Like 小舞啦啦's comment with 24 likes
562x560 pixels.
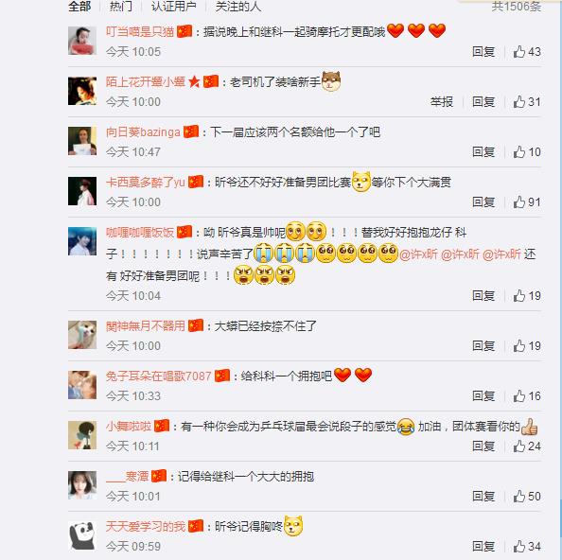point(527,446)
